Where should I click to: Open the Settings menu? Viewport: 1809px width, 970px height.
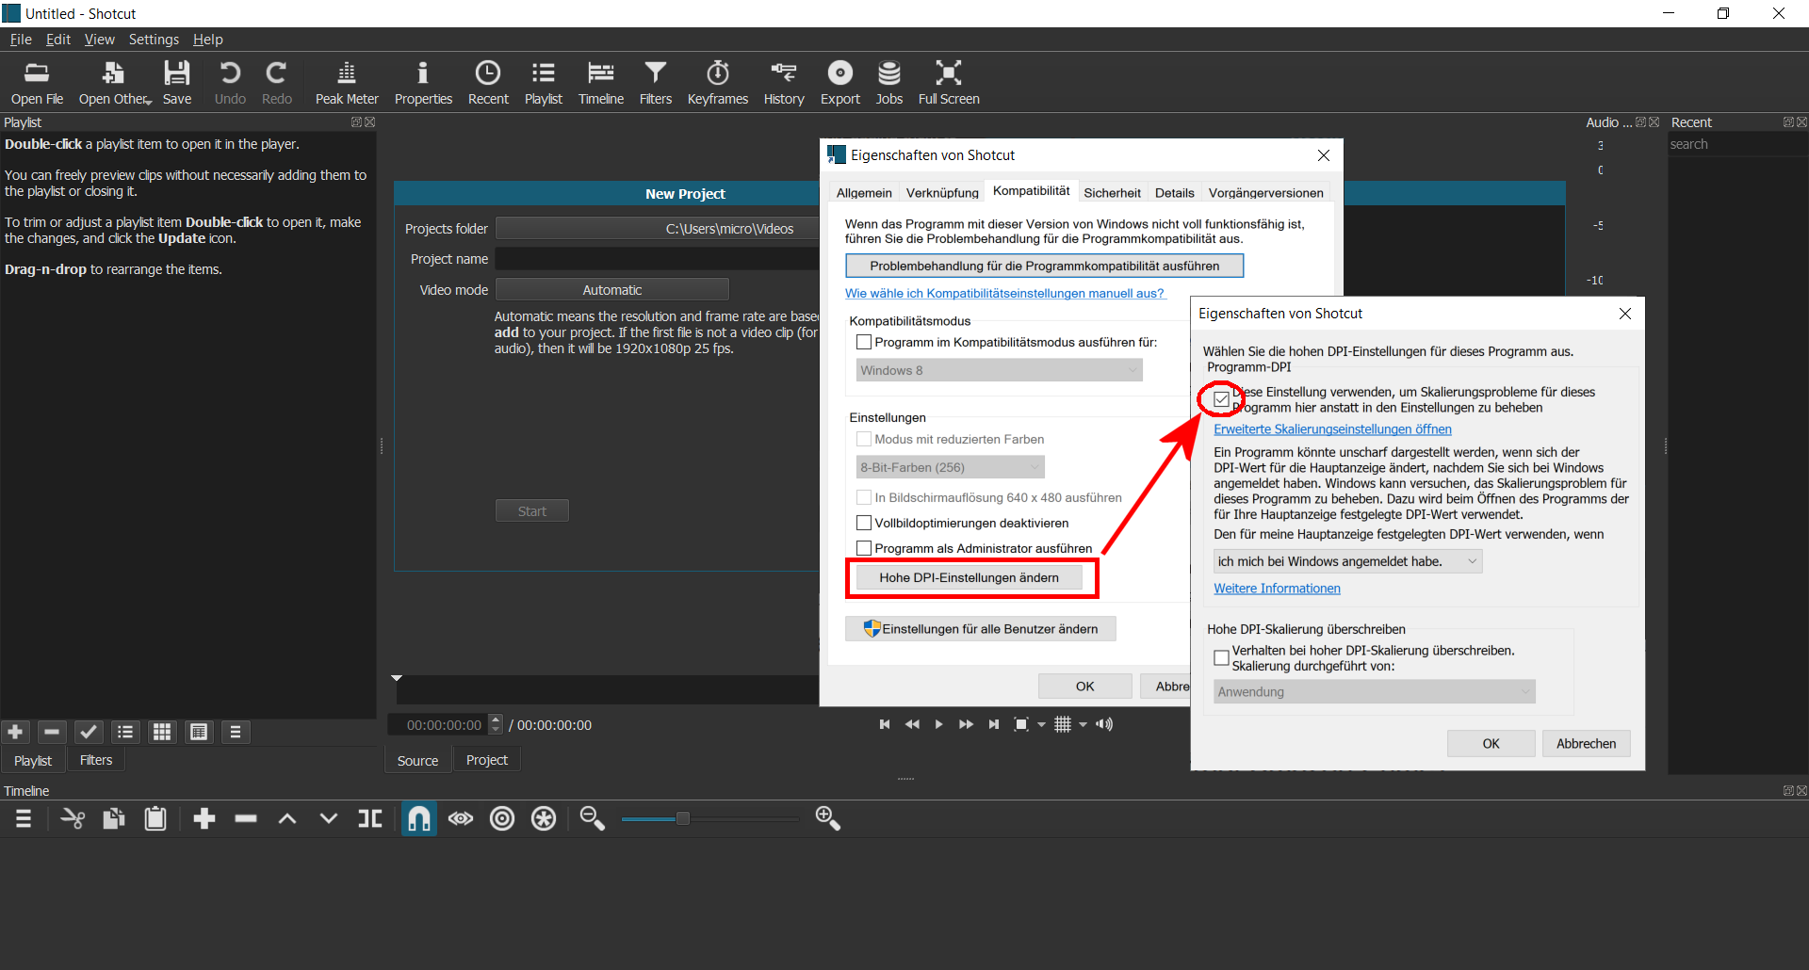click(x=154, y=40)
